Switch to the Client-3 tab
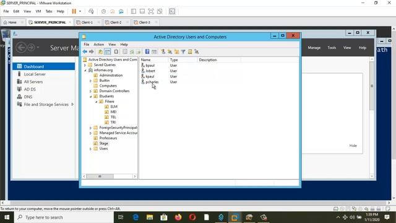The height and width of the screenshot is (223, 396). tap(144, 22)
